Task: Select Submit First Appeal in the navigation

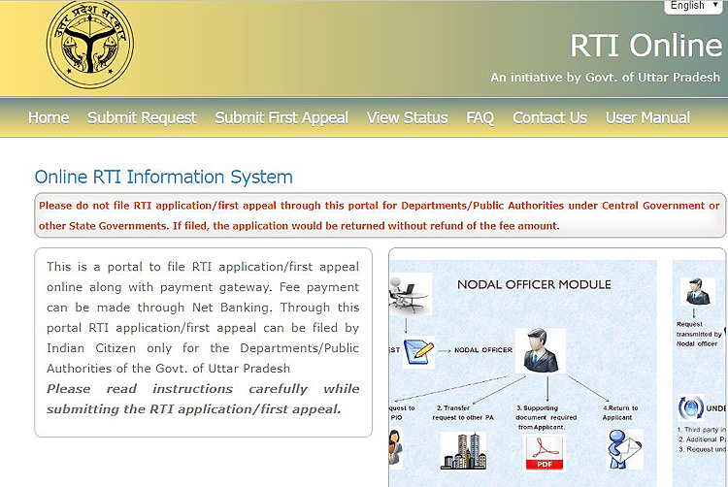Action: [x=281, y=117]
